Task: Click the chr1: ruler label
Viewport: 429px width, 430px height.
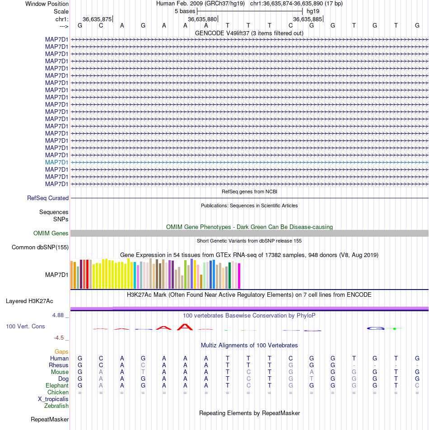Action: pyautogui.click(x=62, y=19)
